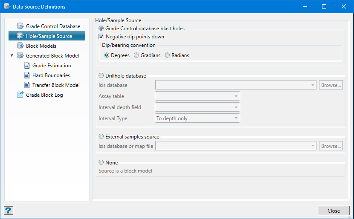354x219 pixels.
Task: Open the Interval Type dropdown
Action: 197,118
